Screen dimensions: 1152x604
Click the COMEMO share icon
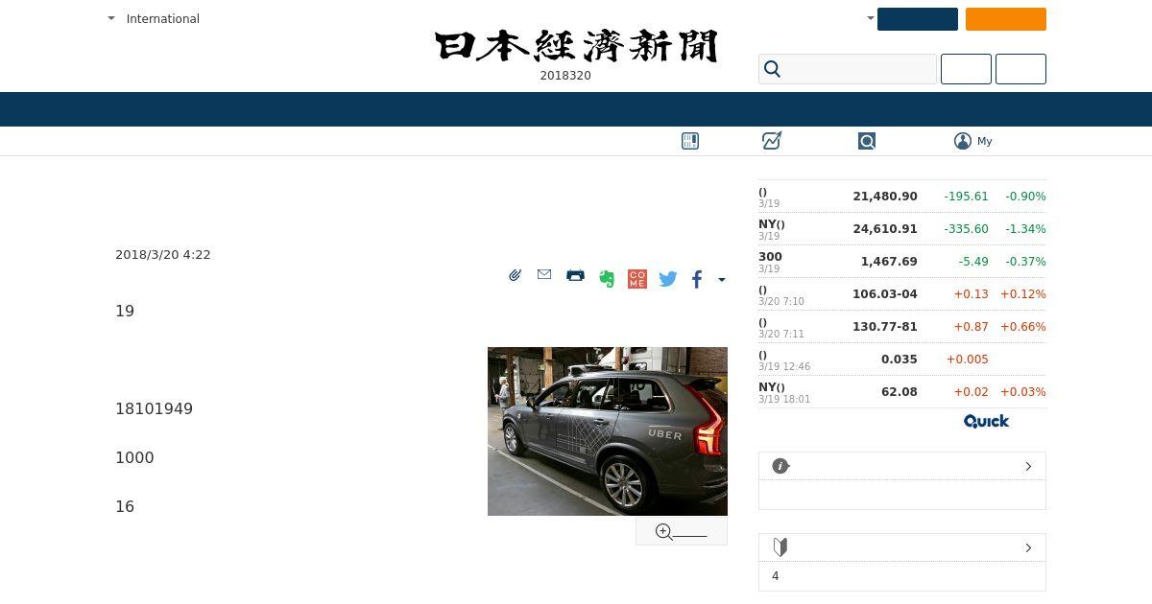637,279
